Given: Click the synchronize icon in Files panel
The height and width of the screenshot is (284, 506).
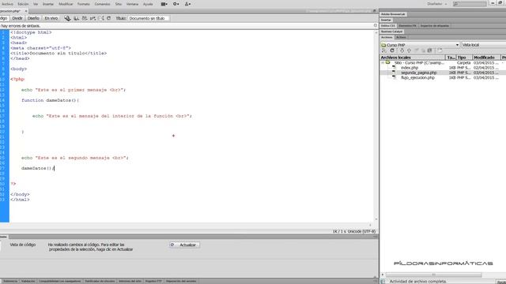Looking at the screenshot, I should point(430,50).
